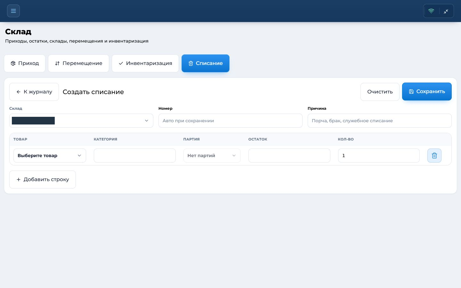Click the Кол-во quantity field
The height and width of the screenshot is (288, 461).
[379, 156]
